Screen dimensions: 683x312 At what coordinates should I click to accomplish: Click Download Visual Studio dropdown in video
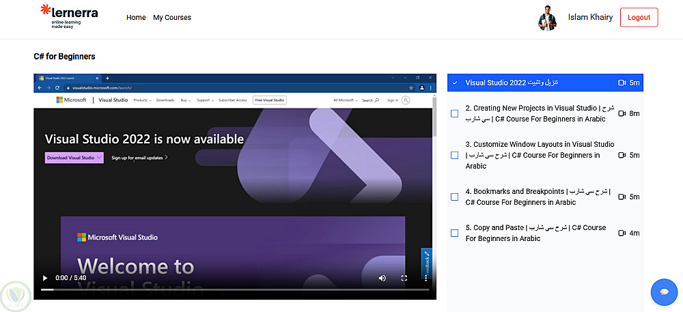coord(74,158)
